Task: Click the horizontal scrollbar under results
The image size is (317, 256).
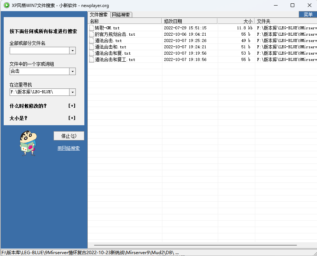Action: tap(195, 245)
